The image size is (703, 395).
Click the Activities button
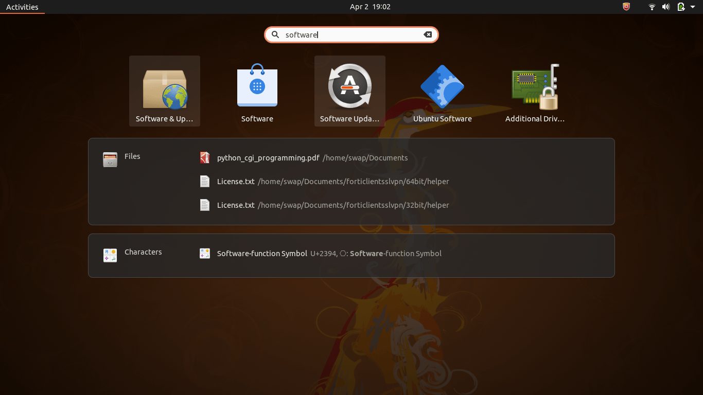tap(22, 7)
